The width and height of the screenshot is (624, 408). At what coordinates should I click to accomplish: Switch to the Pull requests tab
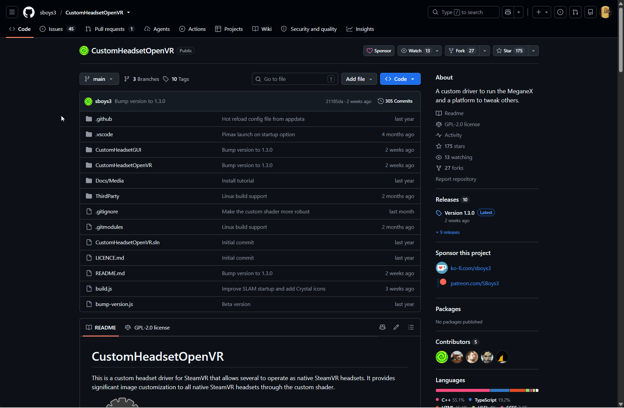click(x=110, y=29)
